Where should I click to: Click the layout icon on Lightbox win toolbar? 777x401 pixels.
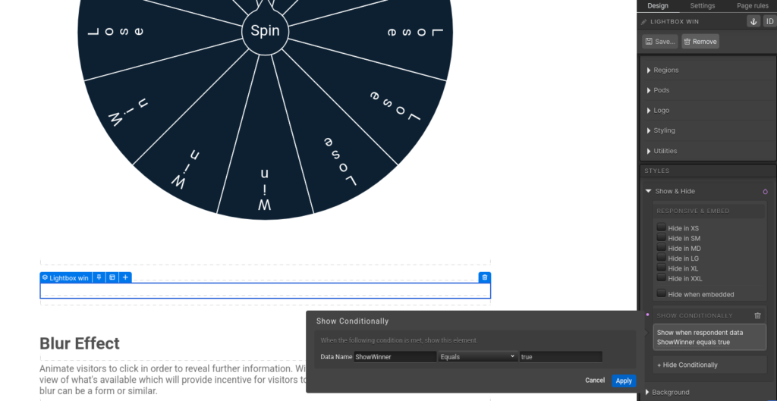(112, 277)
